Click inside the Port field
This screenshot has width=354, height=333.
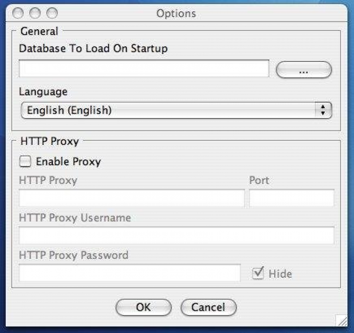click(x=291, y=198)
